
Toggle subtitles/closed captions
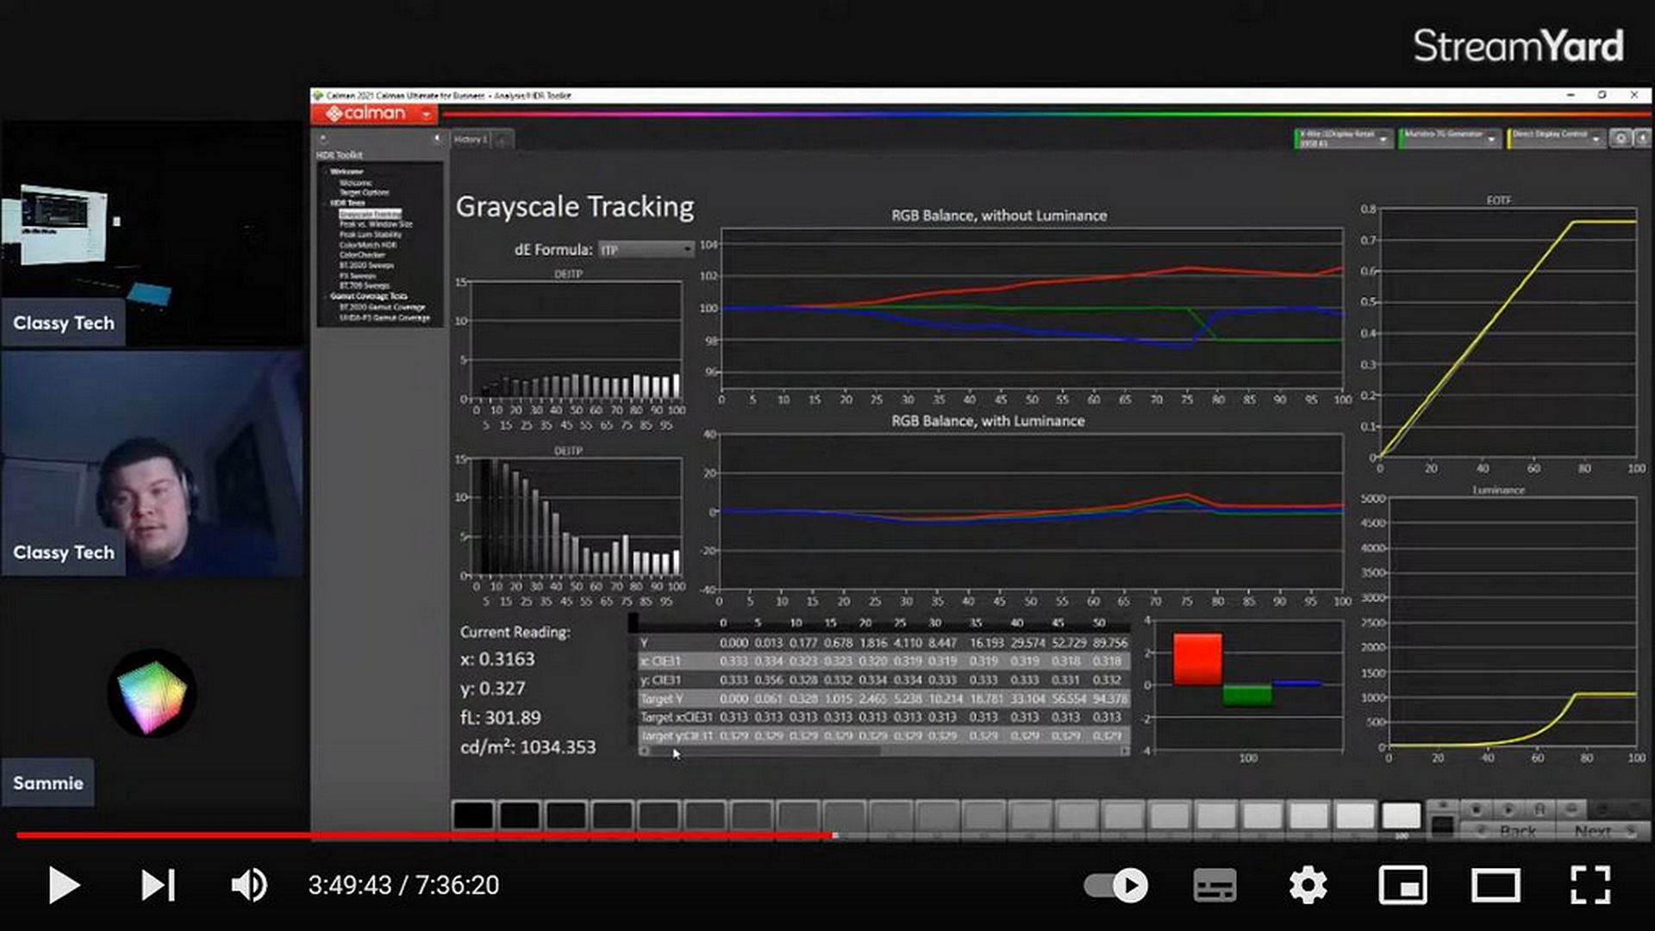(1215, 885)
